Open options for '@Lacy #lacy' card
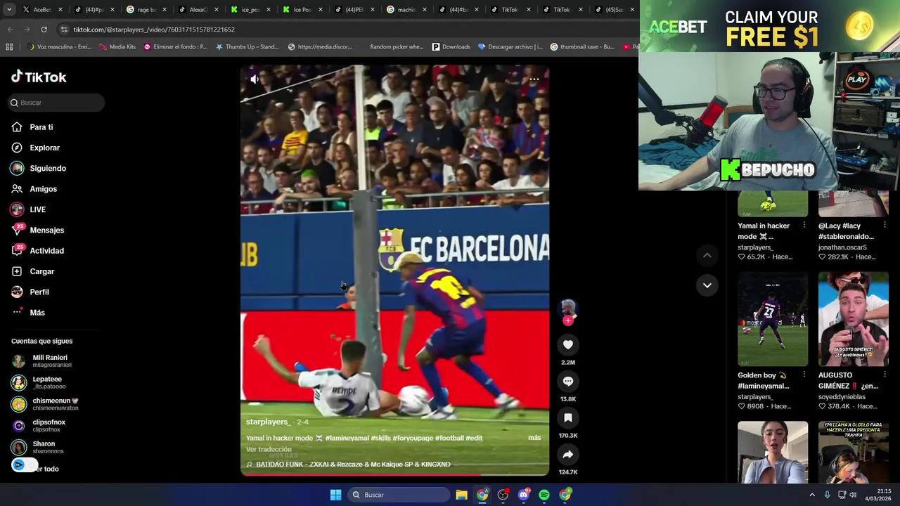Viewport: 900px width, 506px height. coord(885,226)
